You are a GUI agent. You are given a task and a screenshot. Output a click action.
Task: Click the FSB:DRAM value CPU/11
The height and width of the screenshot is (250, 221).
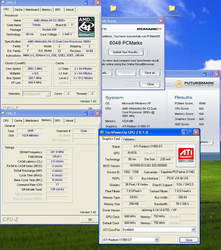(x=57, y=157)
